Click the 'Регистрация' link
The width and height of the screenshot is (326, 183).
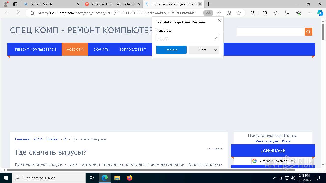pos(267,141)
